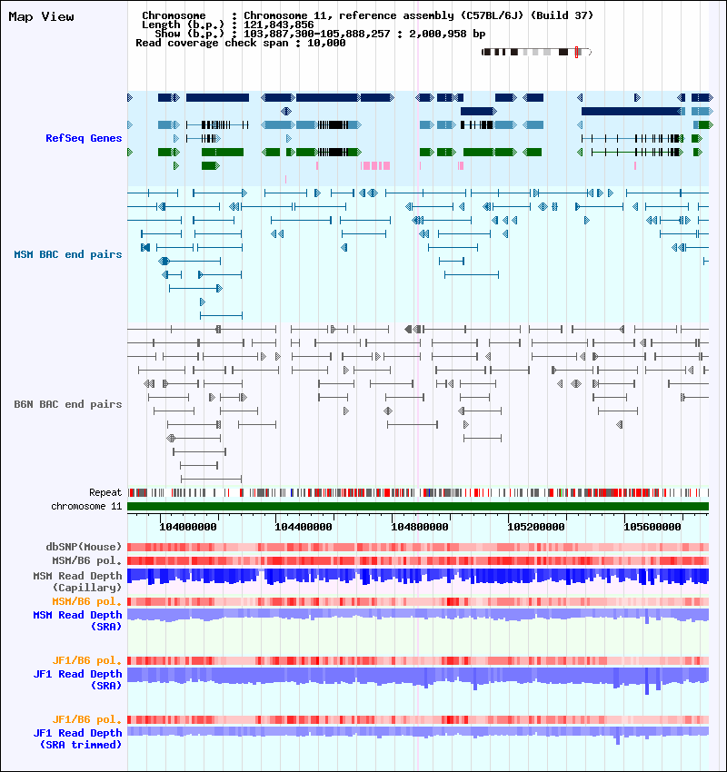This screenshot has height=772, width=727.
Task: Select the B6N BAC end pairs label
Action: tap(68, 404)
